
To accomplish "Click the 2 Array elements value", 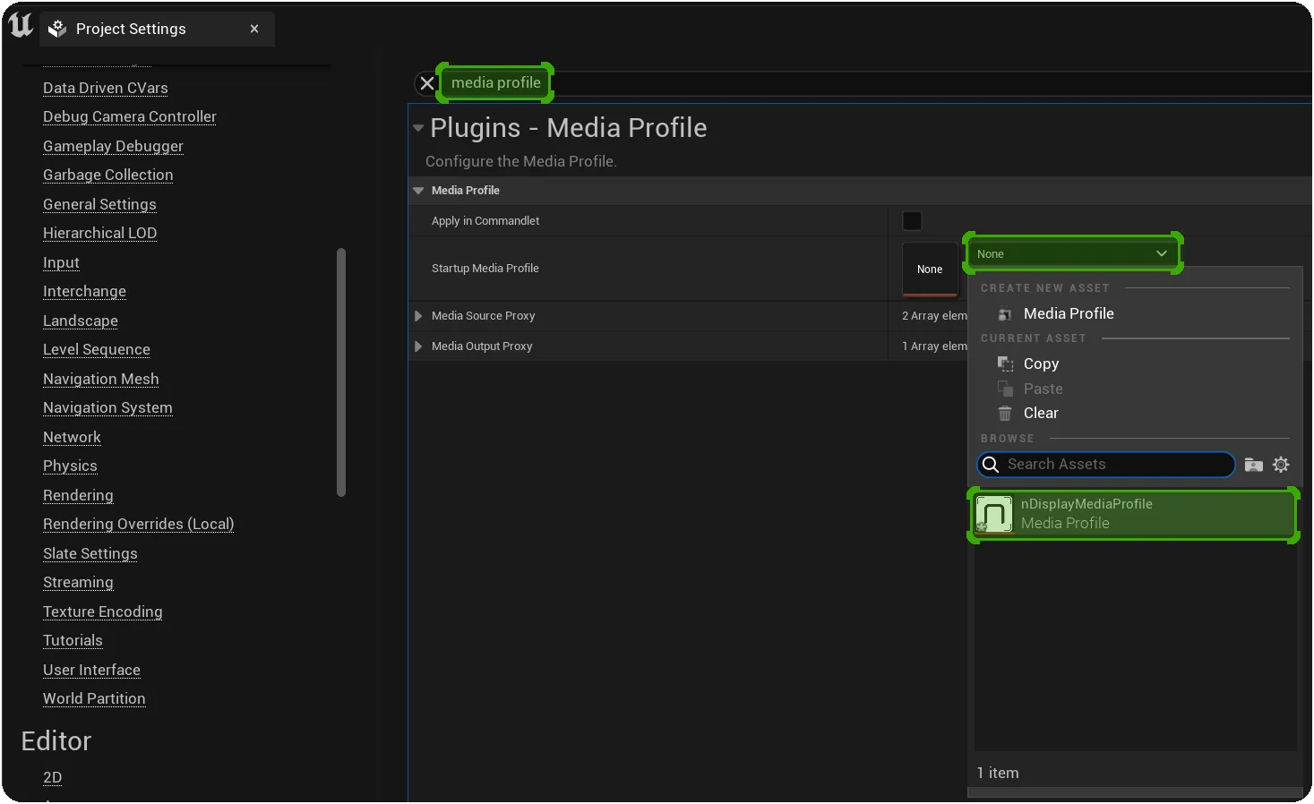I will pyautogui.click(x=934, y=316).
